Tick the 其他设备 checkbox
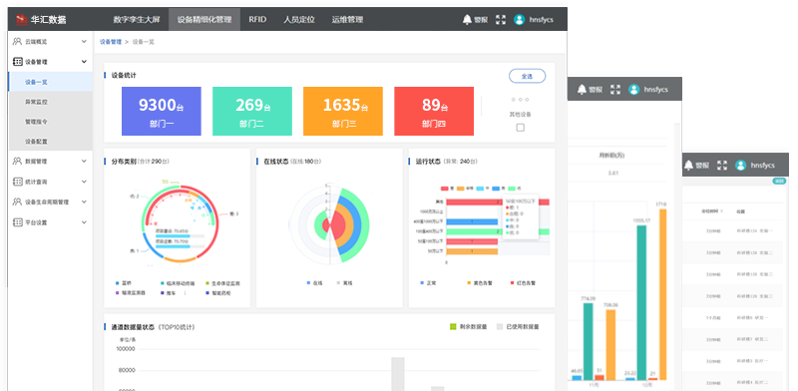This screenshot has height=391, width=798. (x=520, y=128)
